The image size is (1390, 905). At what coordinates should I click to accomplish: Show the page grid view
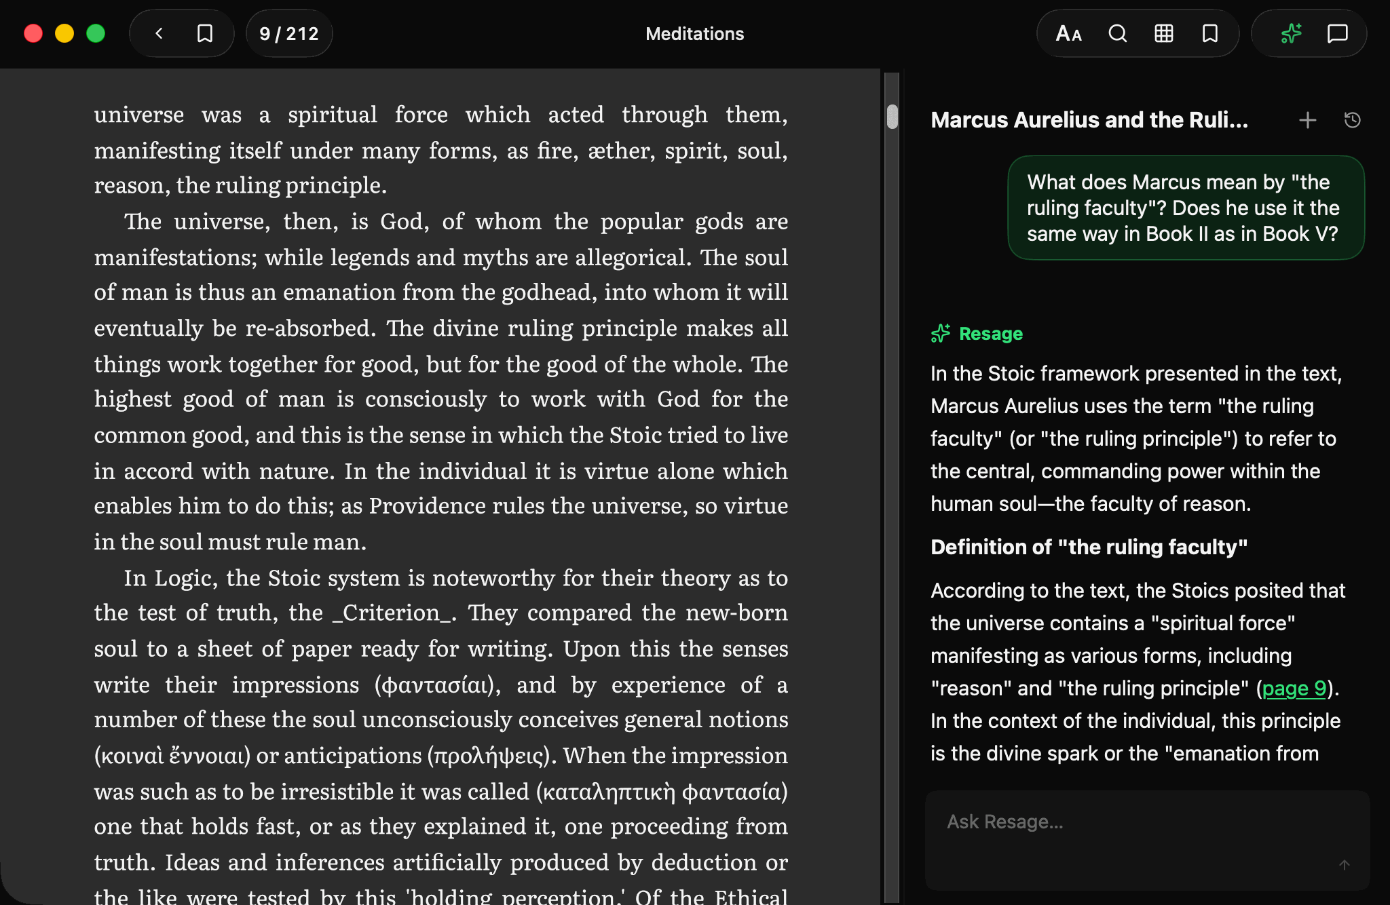(x=1163, y=33)
